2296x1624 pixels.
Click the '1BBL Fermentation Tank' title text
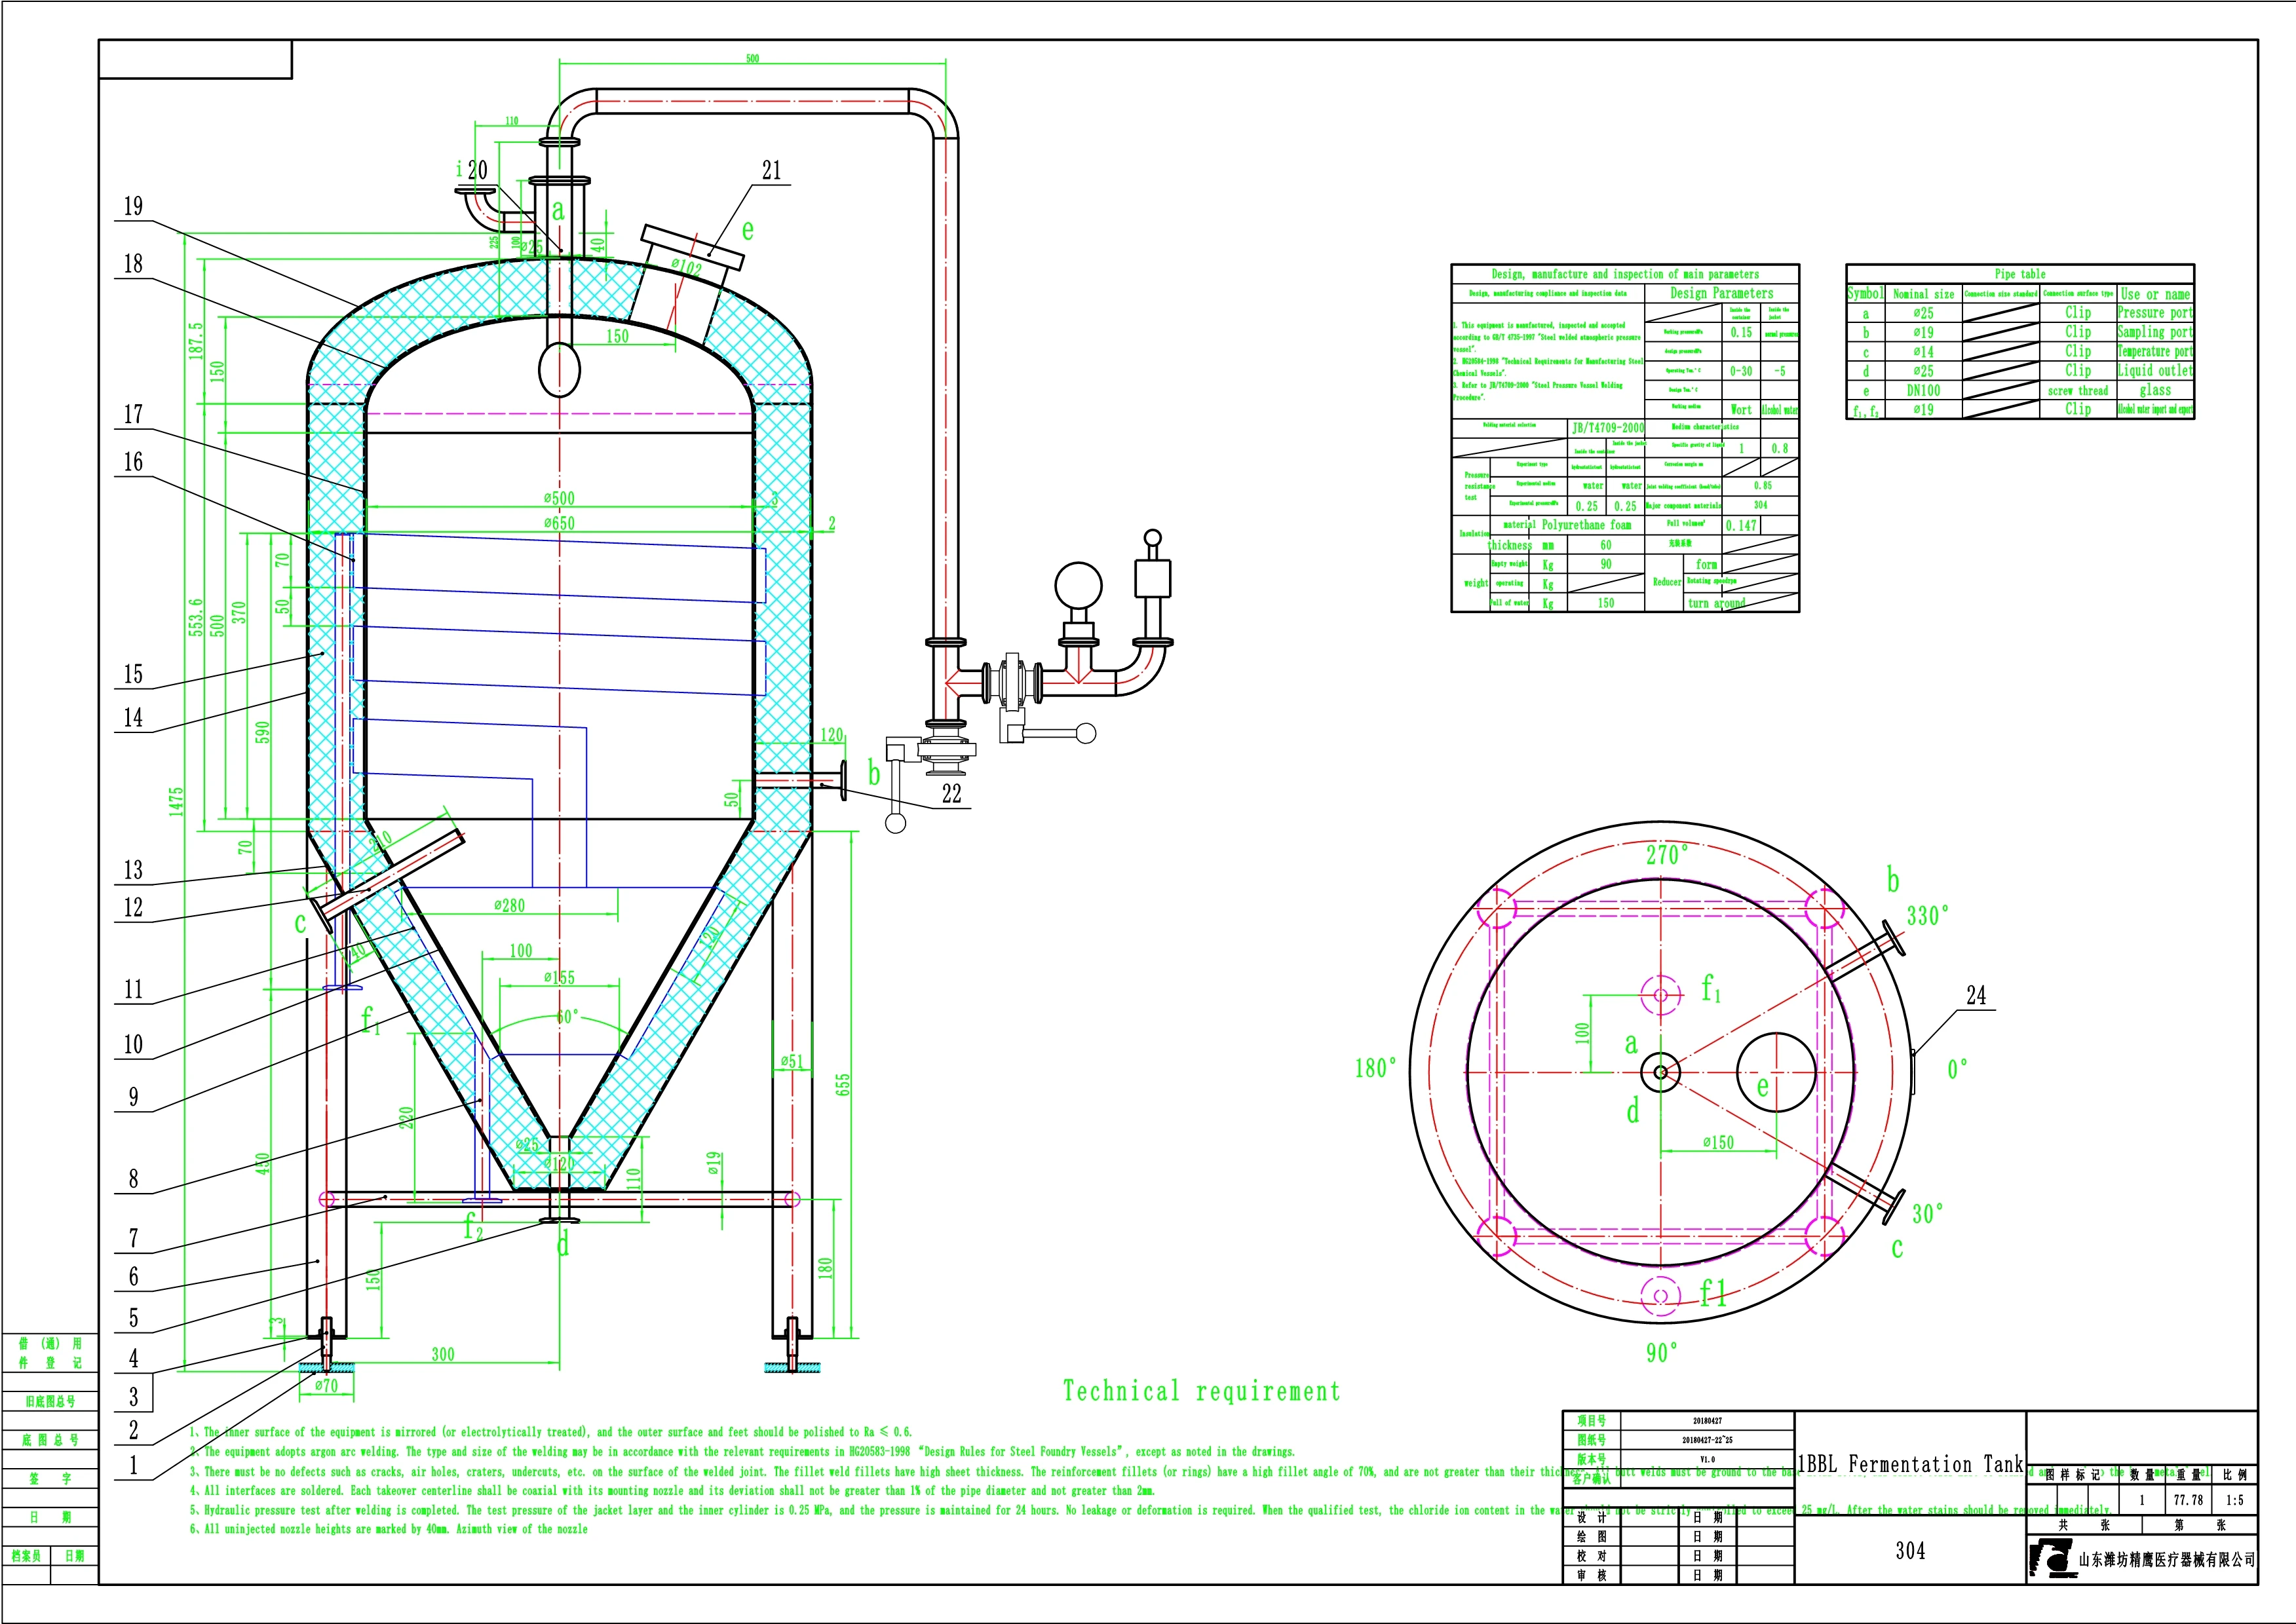tap(1910, 1464)
